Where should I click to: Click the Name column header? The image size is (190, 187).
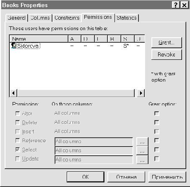coord(39,39)
